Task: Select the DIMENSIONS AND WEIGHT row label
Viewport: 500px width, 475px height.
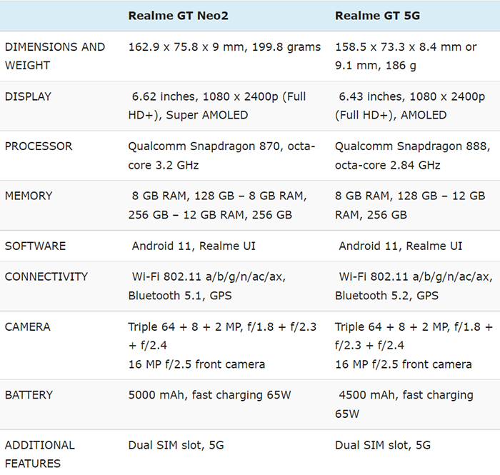Action: [55, 56]
